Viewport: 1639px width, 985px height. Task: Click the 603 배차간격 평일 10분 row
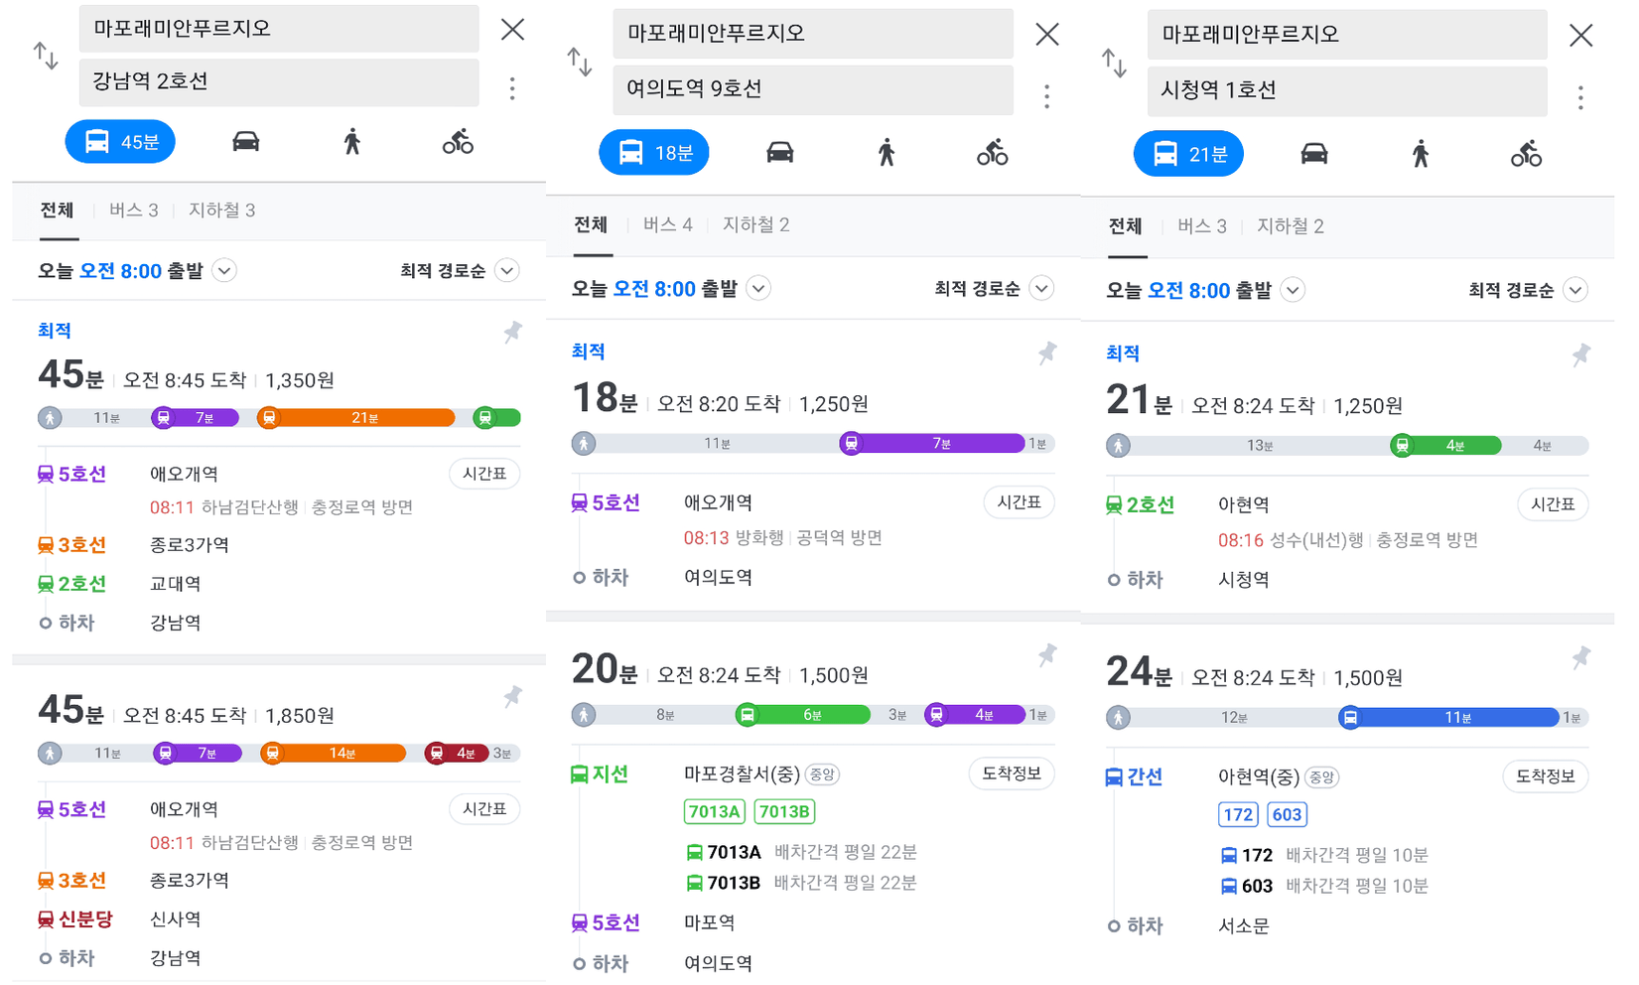[1324, 886]
